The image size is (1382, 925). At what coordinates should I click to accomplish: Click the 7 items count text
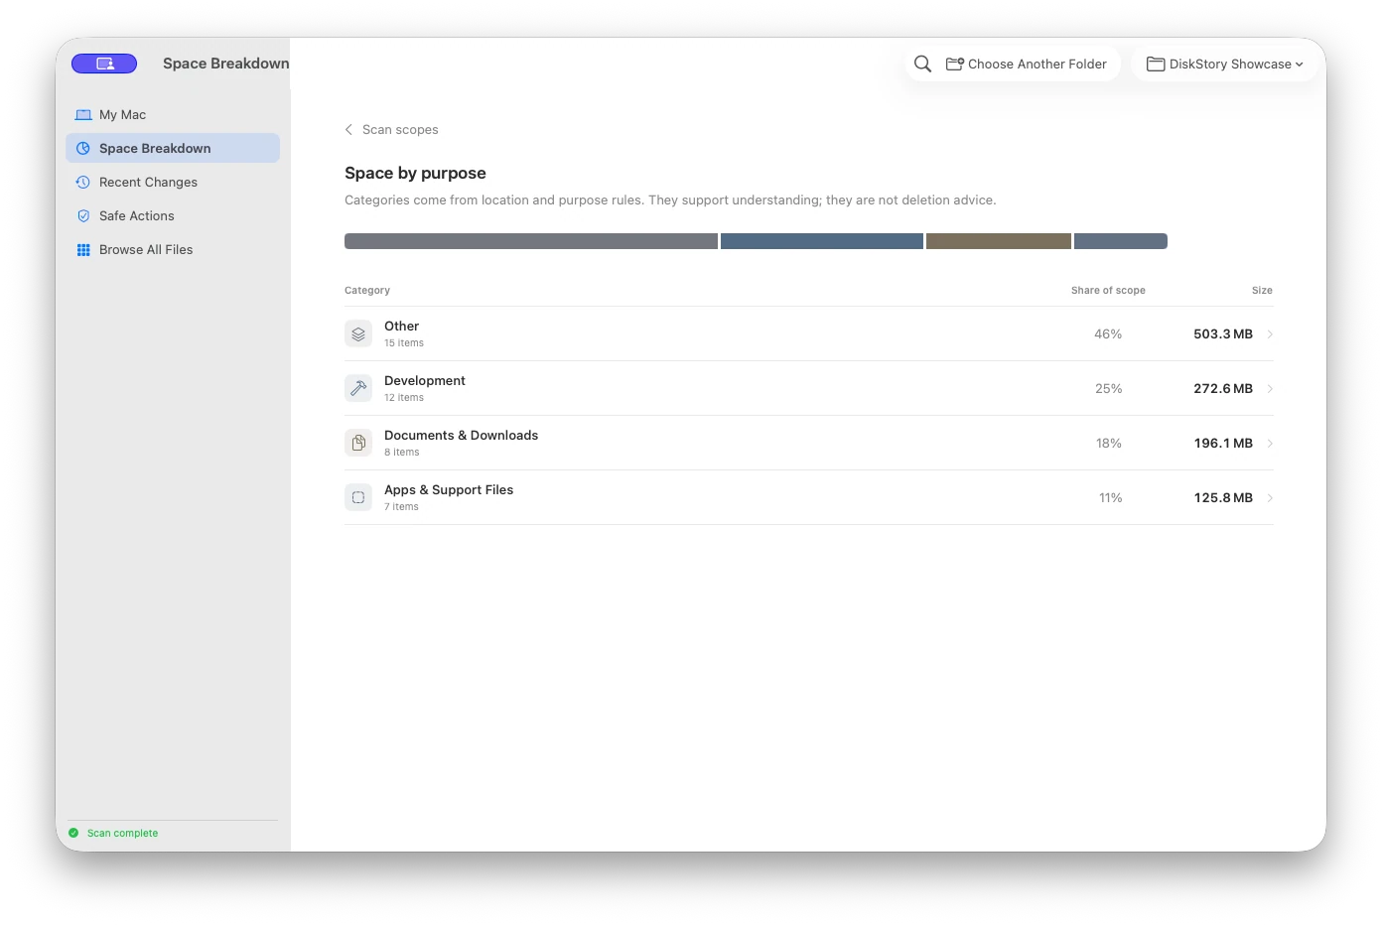(x=401, y=507)
